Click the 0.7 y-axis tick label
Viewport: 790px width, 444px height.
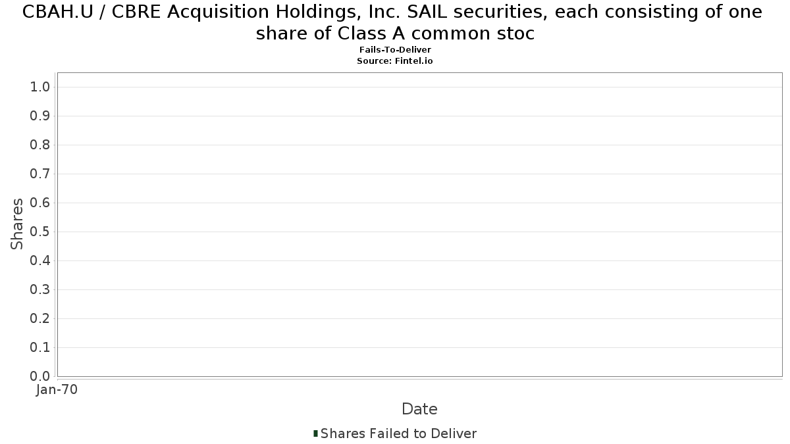(x=40, y=174)
